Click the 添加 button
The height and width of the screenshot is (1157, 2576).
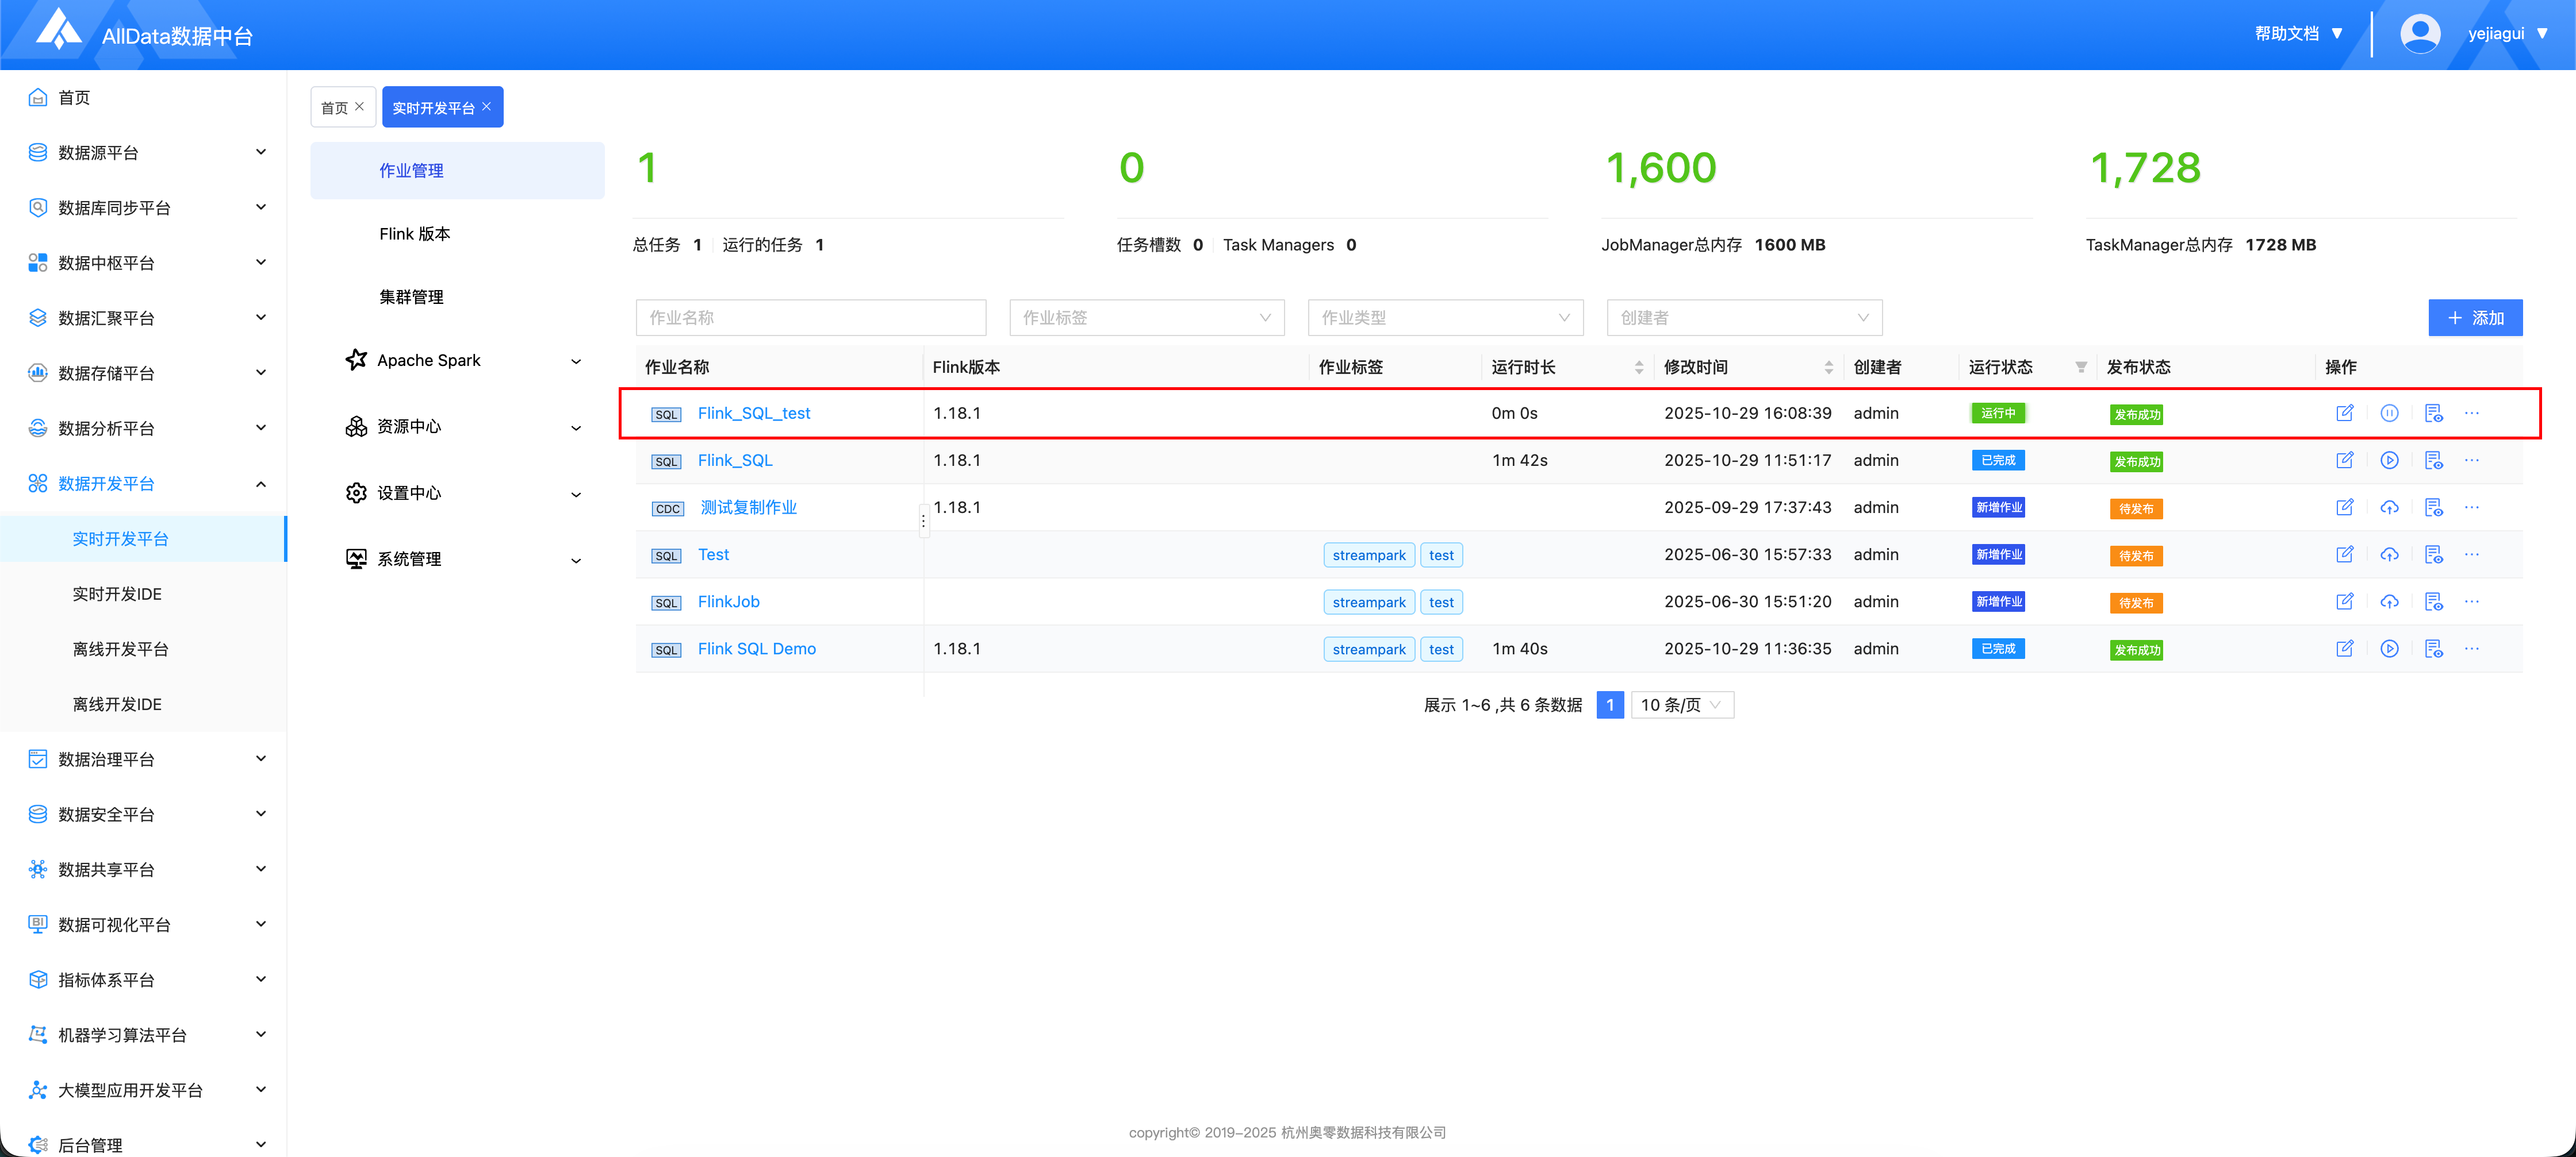[x=2474, y=318]
